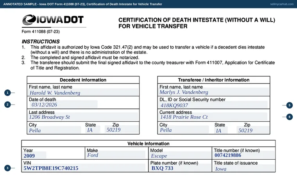Screen dimensions: 297x178
Task: Click the vehicle Year field 2009
Action: click(x=35, y=155)
